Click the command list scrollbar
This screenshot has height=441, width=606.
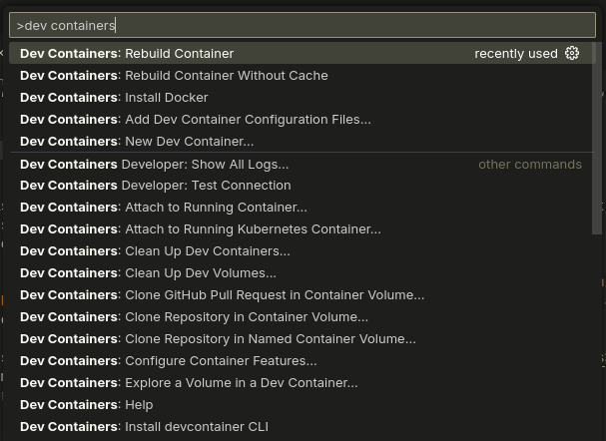click(x=598, y=140)
